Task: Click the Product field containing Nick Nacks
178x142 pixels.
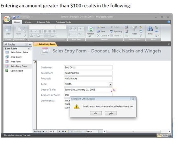Action: point(88,79)
